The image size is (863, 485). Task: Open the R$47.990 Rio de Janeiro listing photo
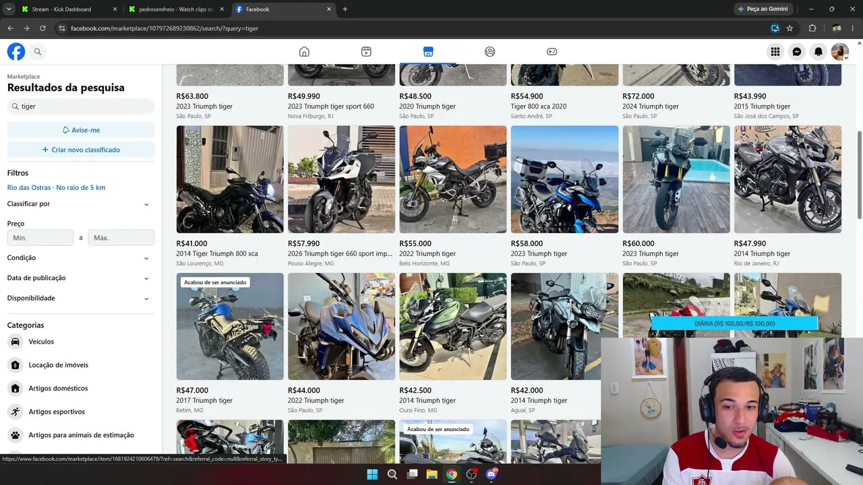point(788,179)
